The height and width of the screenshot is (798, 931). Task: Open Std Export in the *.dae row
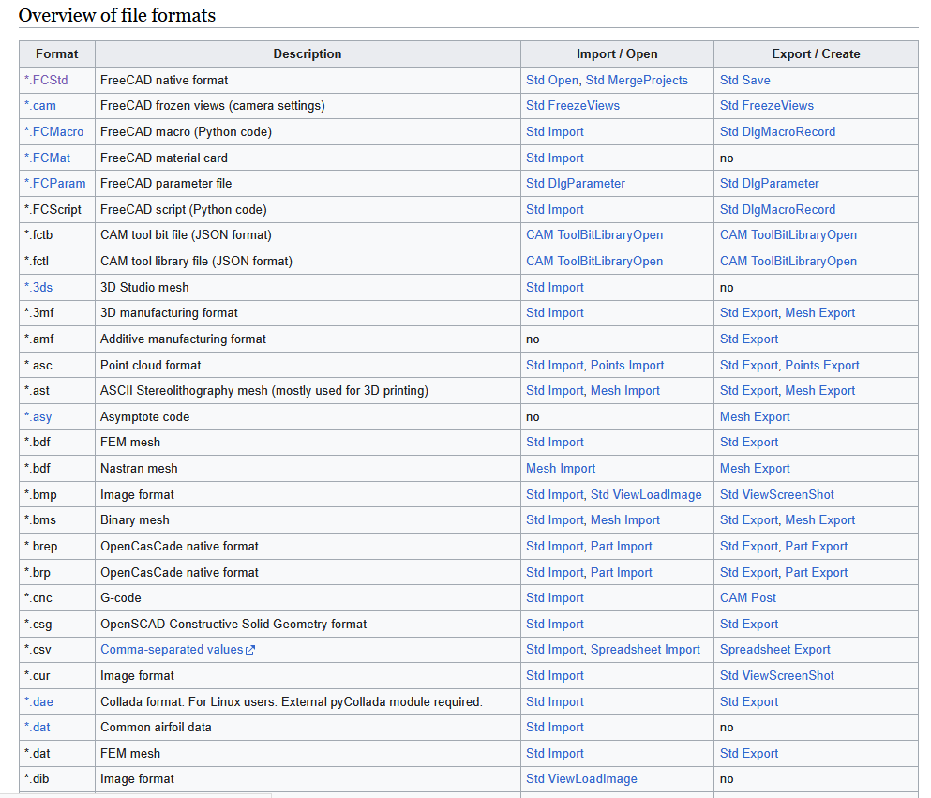pos(749,701)
